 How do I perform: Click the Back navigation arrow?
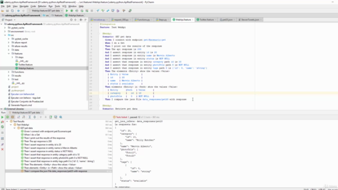pos(18,11)
